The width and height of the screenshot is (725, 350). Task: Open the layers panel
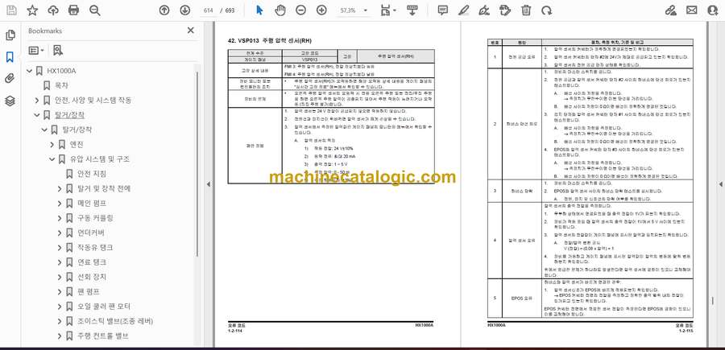pyautogui.click(x=10, y=101)
